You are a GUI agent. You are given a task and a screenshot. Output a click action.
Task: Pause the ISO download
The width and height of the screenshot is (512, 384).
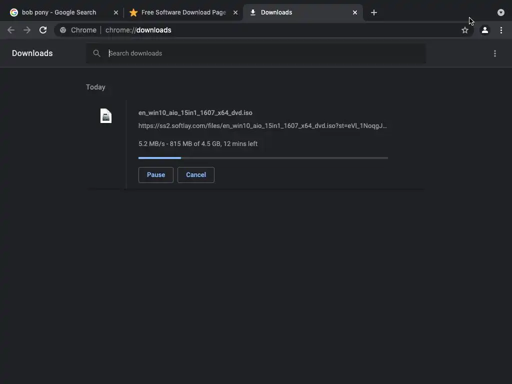tap(156, 175)
